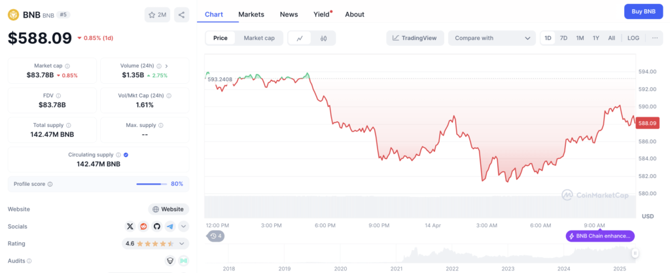Open BNB's Reddit social link

(x=143, y=227)
